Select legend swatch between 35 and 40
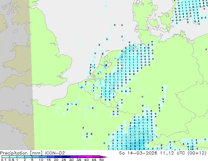208x161 pixels. click(81, 157)
